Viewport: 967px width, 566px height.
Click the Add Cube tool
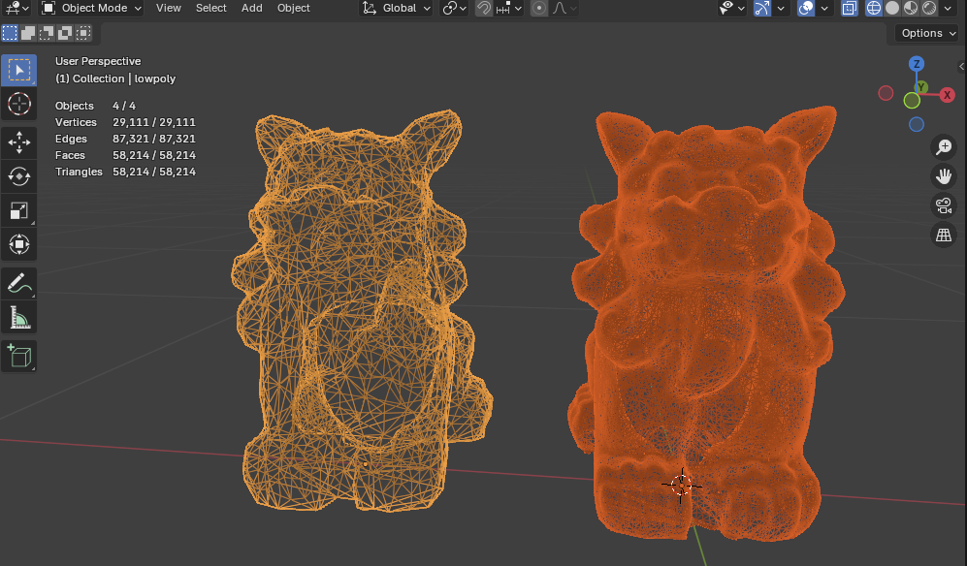(19, 357)
